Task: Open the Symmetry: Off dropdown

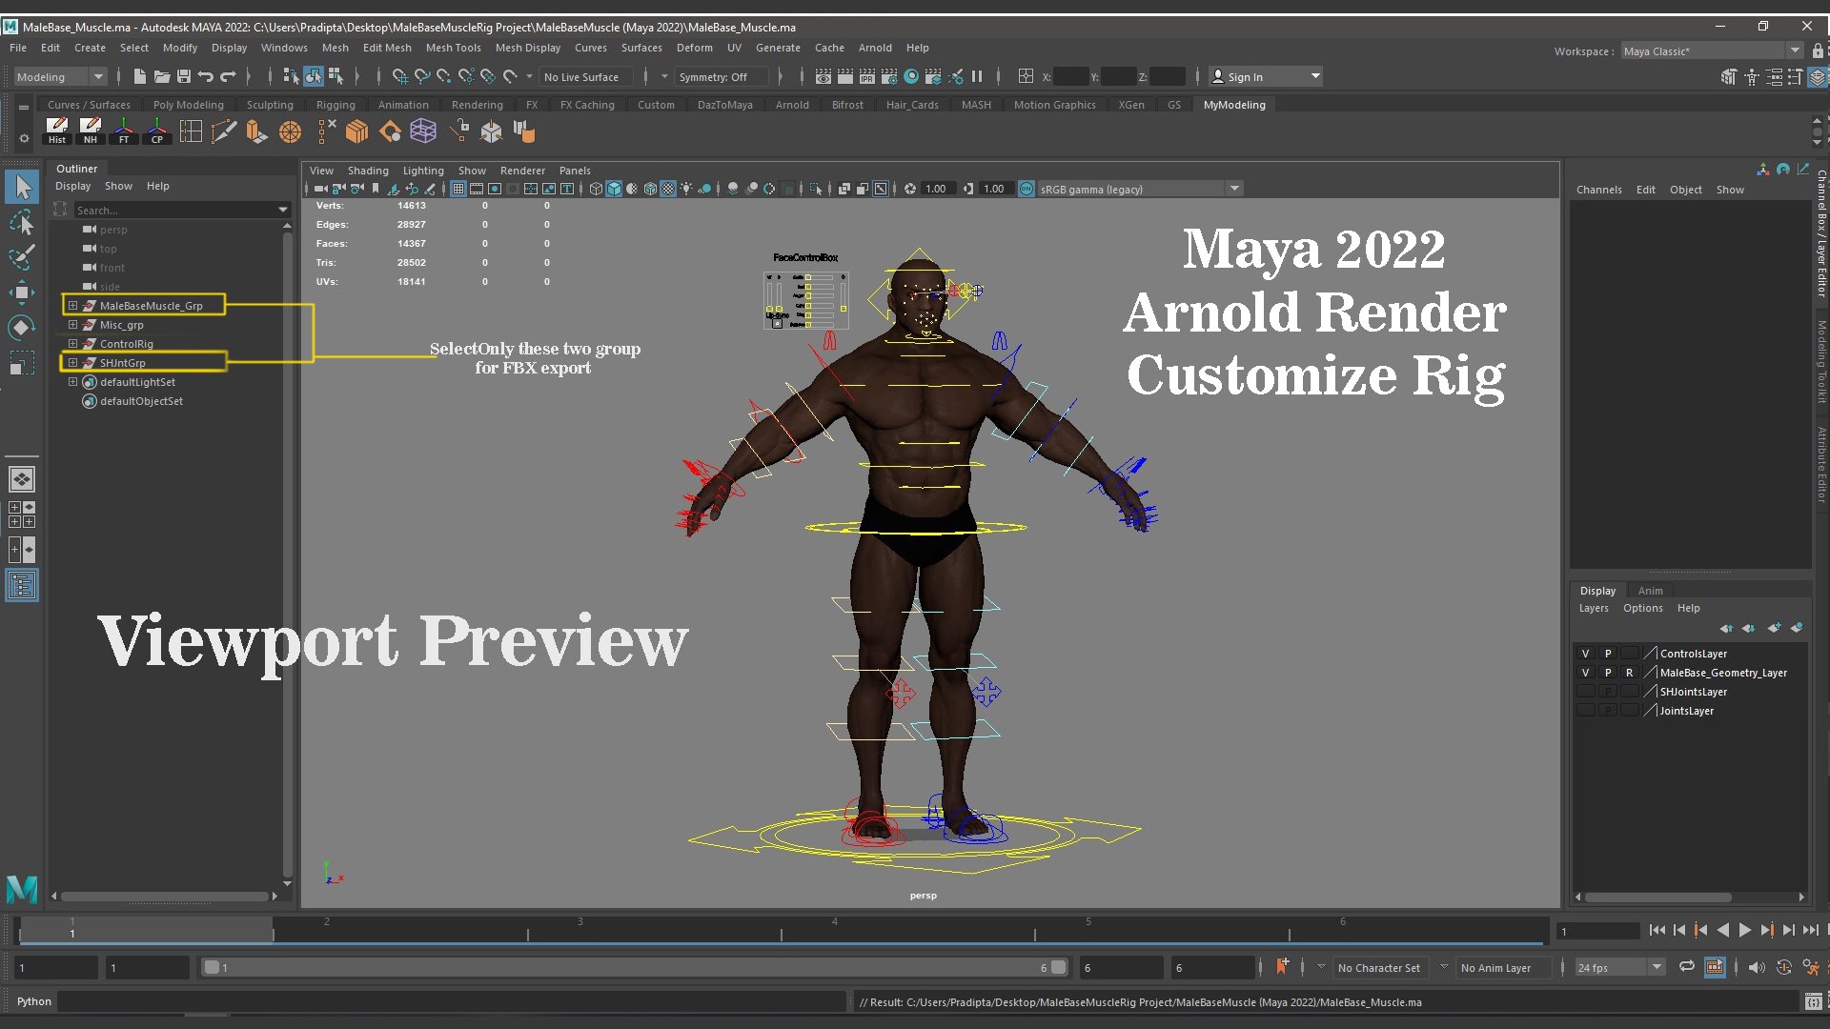Action: 722,76
